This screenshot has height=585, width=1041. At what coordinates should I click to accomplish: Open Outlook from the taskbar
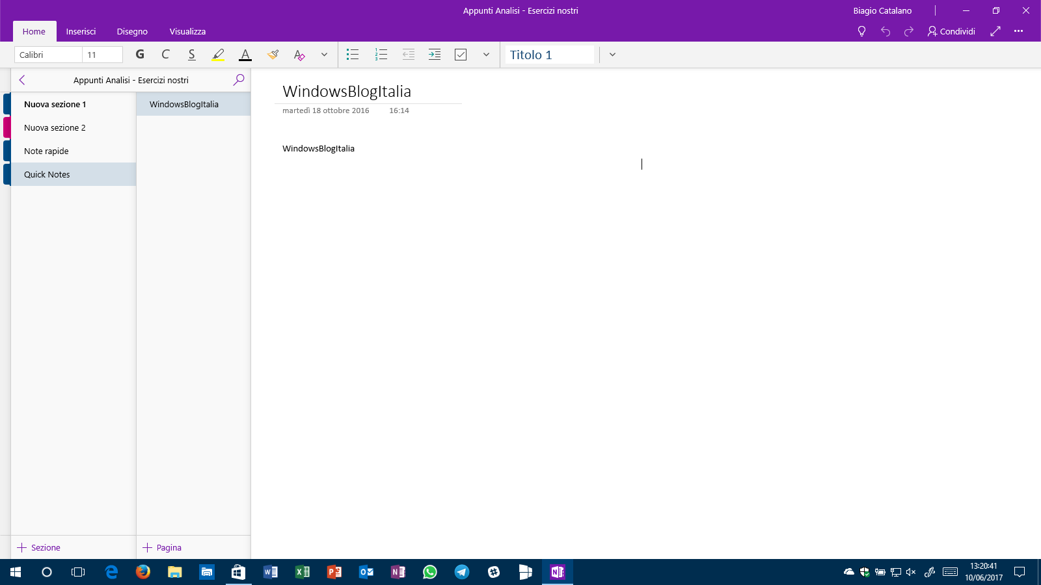click(366, 572)
